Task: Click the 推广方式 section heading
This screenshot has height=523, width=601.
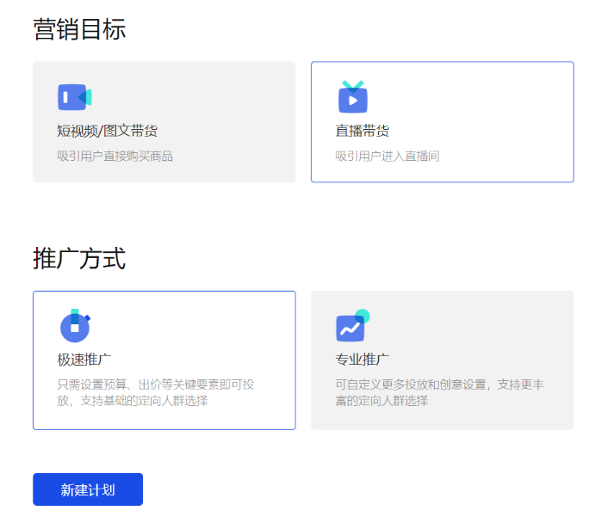Action: click(79, 258)
